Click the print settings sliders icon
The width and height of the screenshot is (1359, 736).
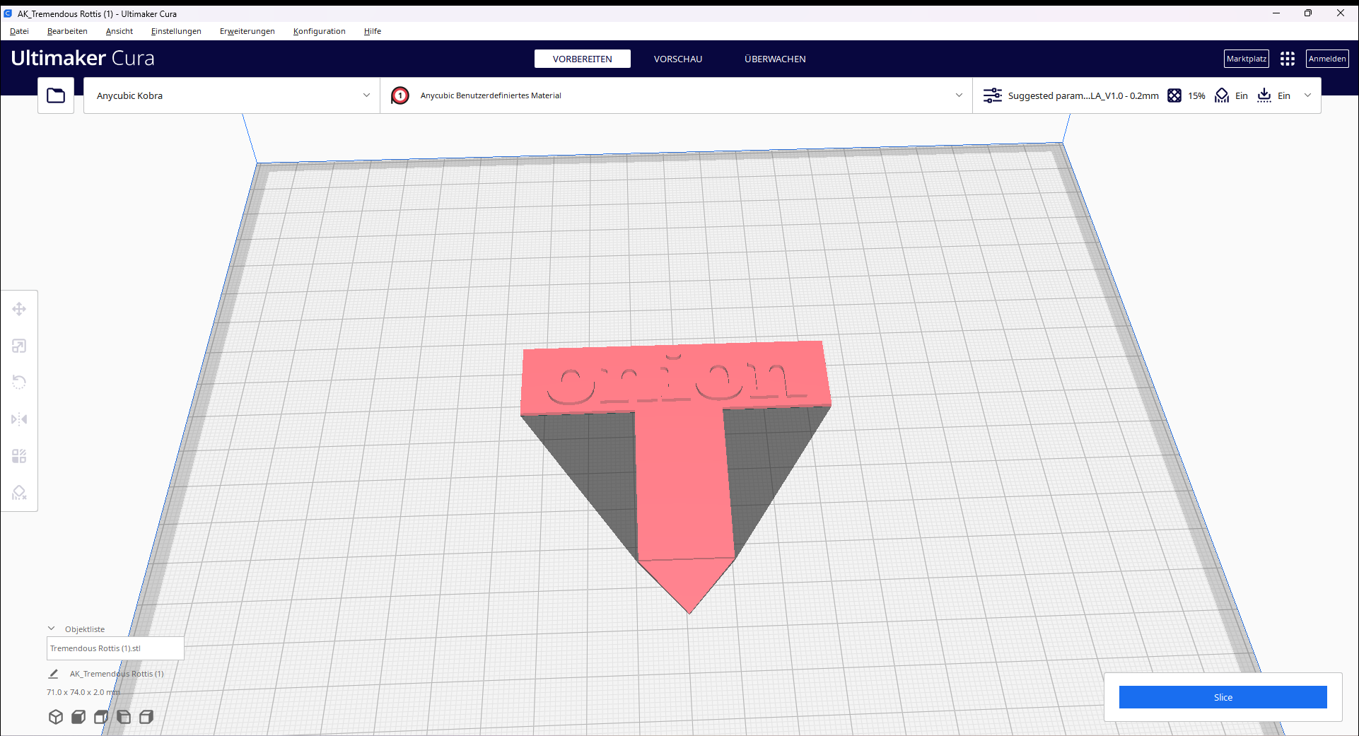tap(993, 95)
